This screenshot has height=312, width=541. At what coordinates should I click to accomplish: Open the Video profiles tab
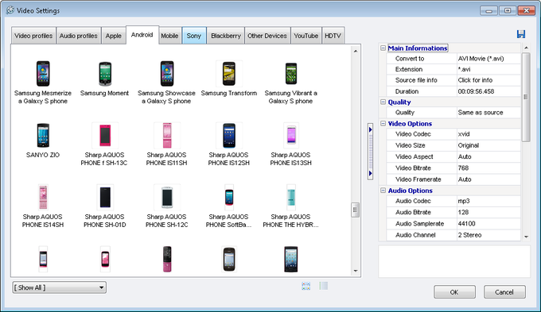[33, 36]
